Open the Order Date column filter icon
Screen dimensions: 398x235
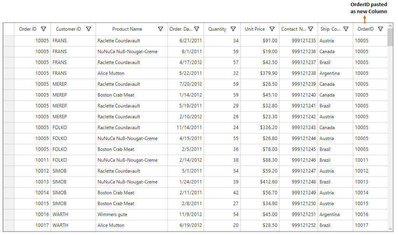point(197,29)
